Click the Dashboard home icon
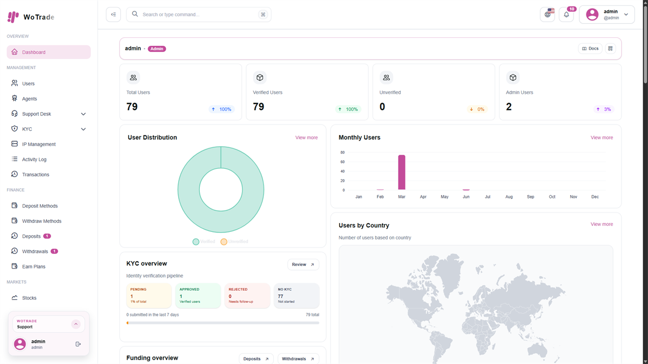This screenshot has width=648, height=364. click(15, 52)
